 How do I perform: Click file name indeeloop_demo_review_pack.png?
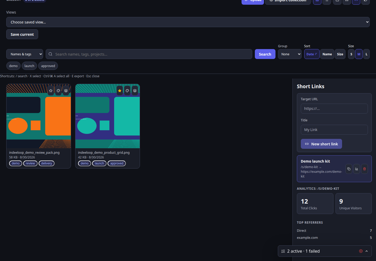coord(34,152)
